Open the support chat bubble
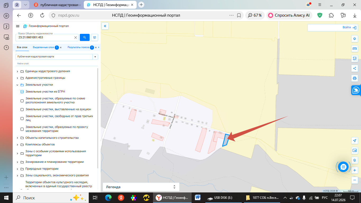 (343, 167)
